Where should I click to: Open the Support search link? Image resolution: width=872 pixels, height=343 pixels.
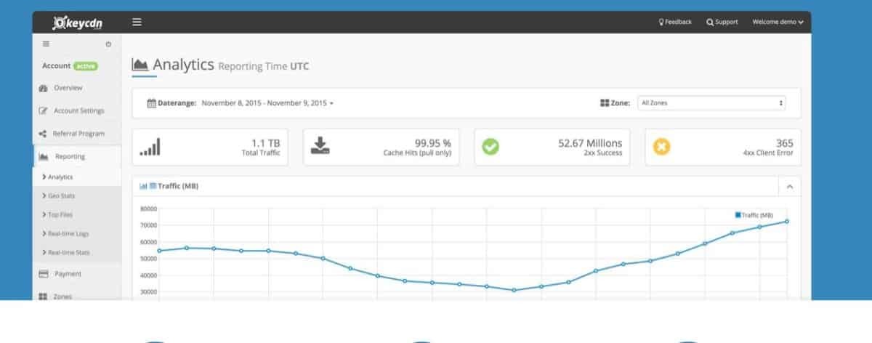click(x=722, y=22)
